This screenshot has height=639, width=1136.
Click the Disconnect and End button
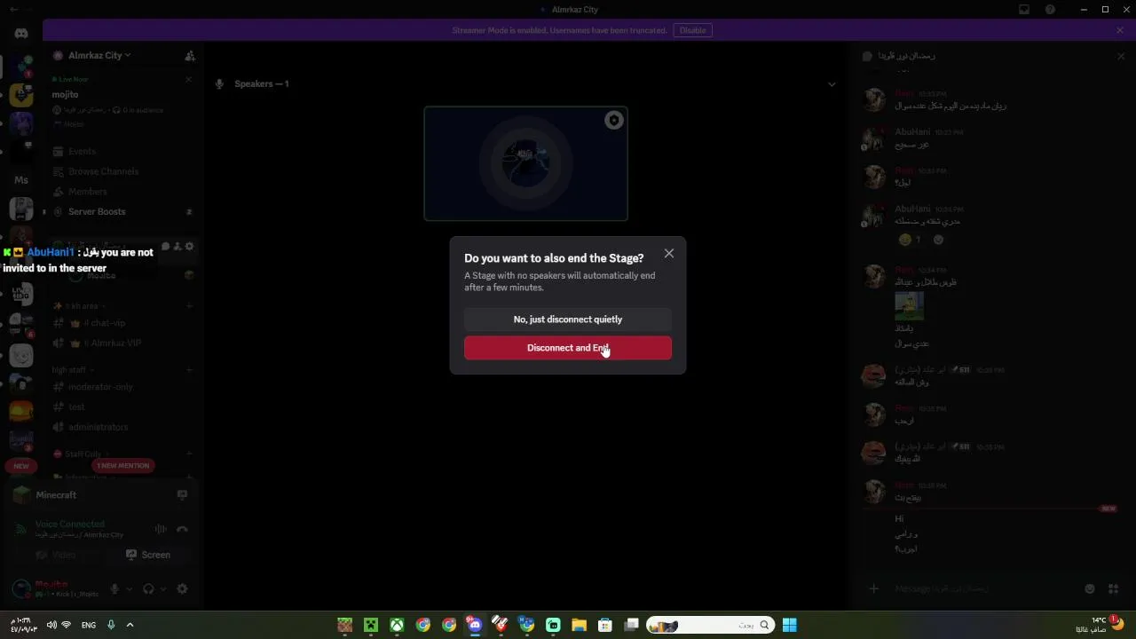pos(568,348)
